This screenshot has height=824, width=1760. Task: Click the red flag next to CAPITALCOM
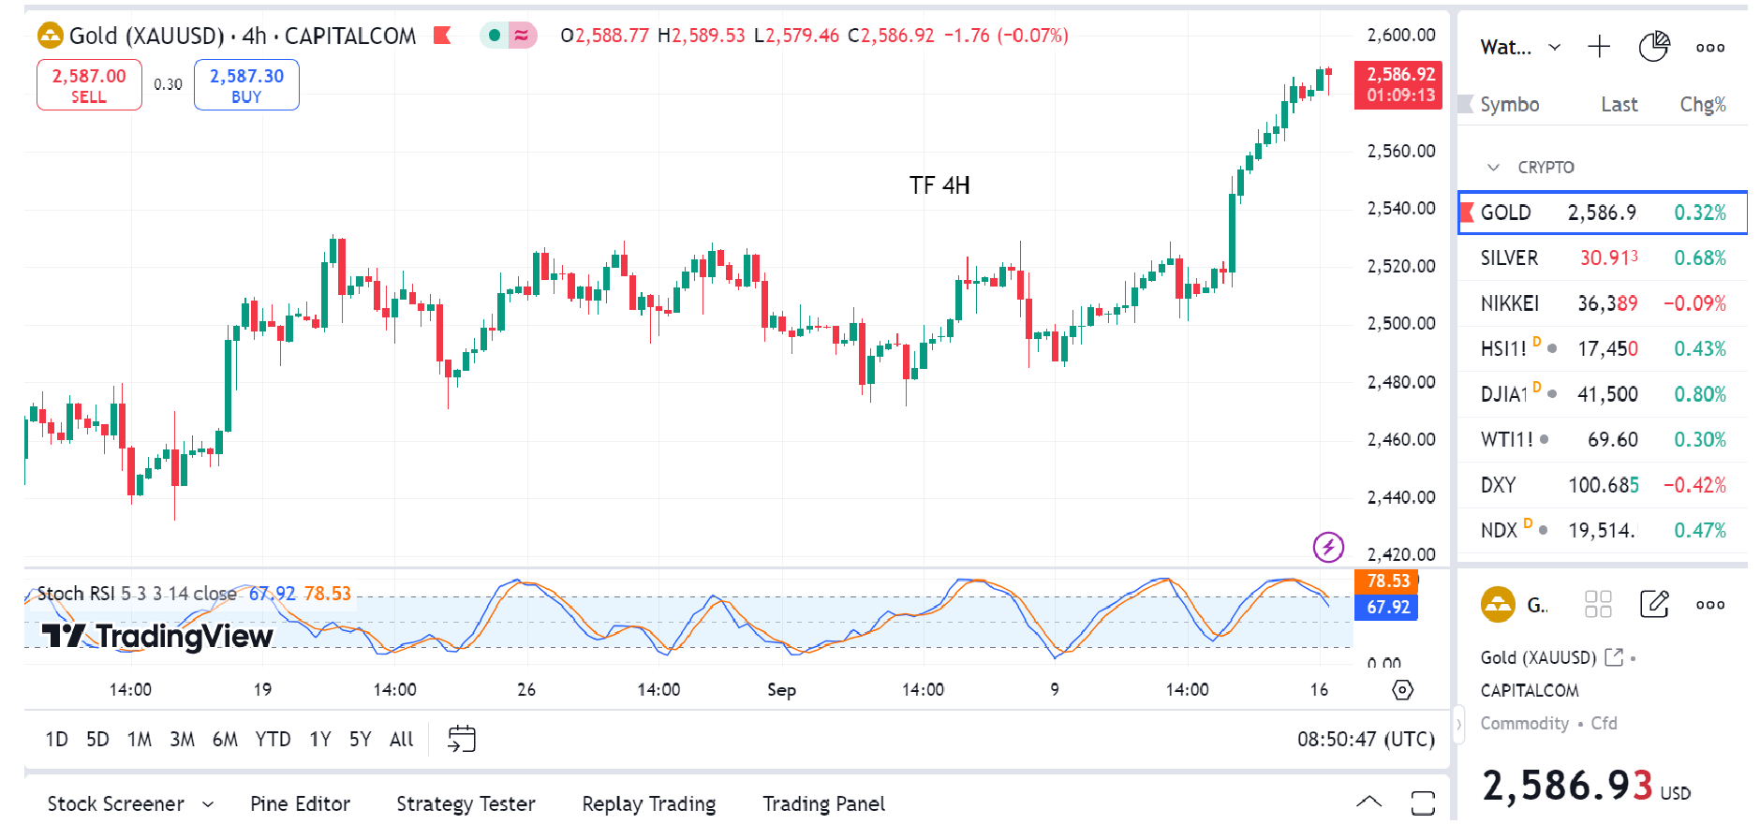click(x=442, y=36)
